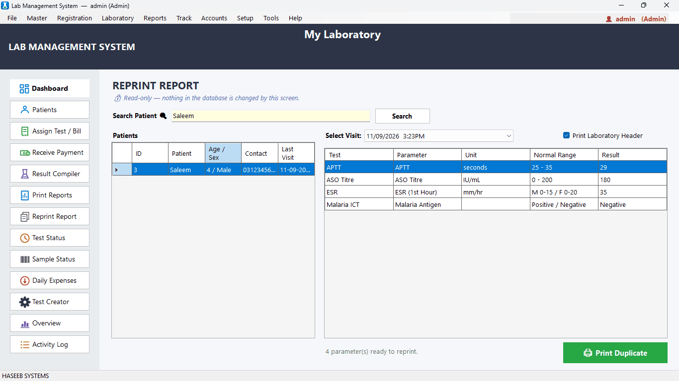Click the result value 180

(632, 180)
